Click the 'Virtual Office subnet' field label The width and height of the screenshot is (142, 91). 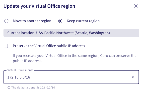click(x=20, y=70)
